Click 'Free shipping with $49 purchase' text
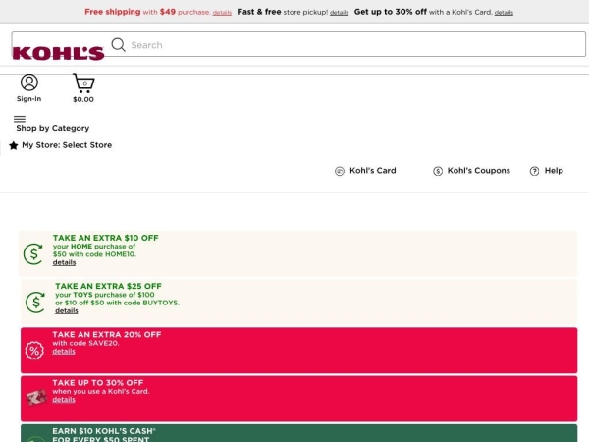Screen dimensions: 589x442 pyautogui.click(x=147, y=12)
